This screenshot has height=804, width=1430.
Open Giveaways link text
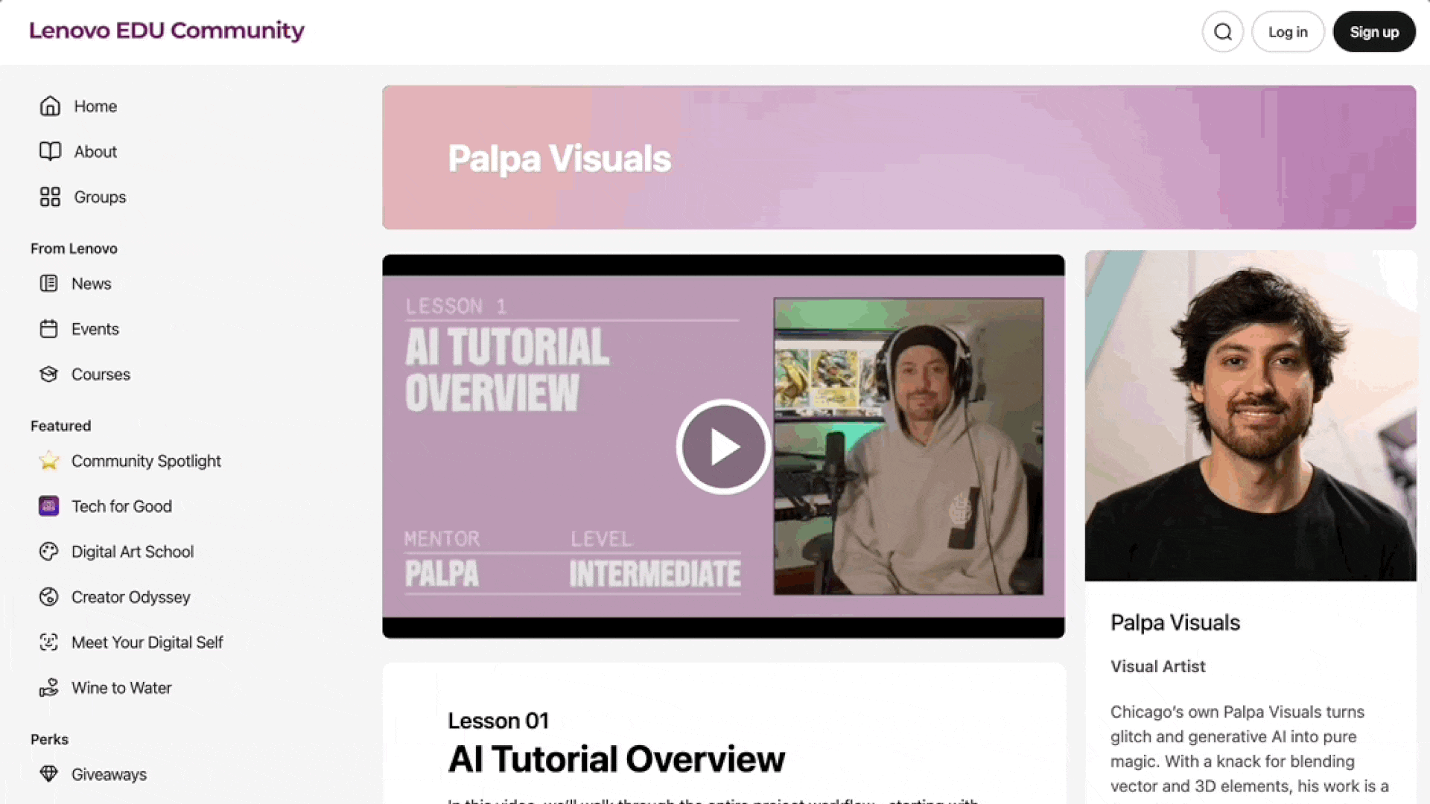tap(109, 774)
